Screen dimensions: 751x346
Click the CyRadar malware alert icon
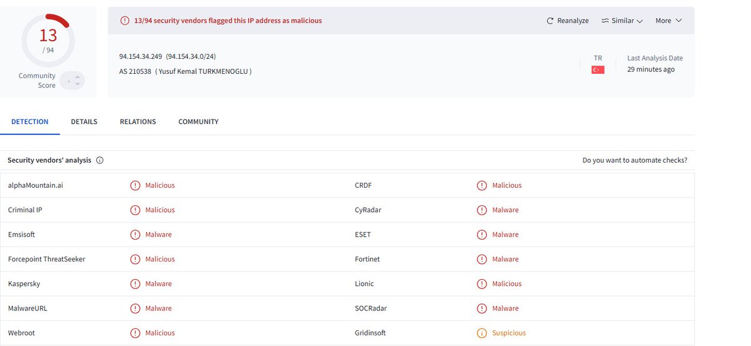482,210
